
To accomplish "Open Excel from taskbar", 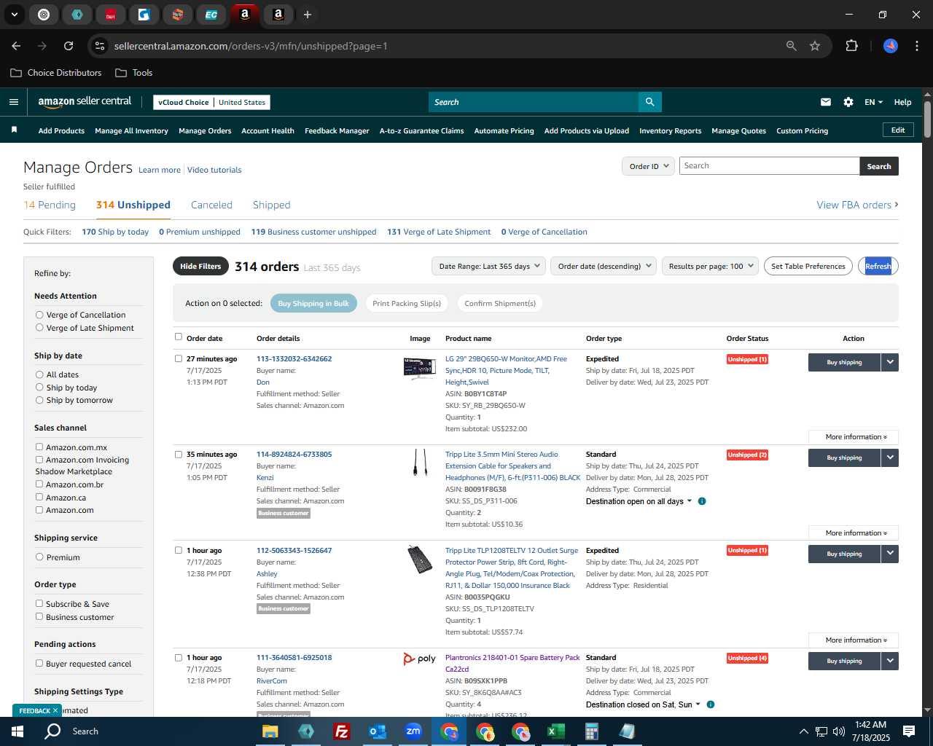I will (x=555, y=731).
